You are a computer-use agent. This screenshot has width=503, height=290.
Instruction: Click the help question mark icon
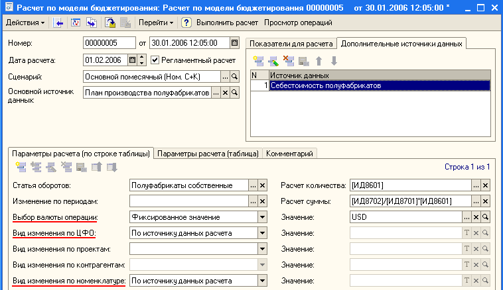point(186,23)
